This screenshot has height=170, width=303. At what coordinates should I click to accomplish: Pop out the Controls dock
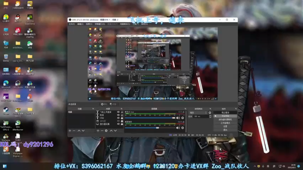[x=236, y=109]
